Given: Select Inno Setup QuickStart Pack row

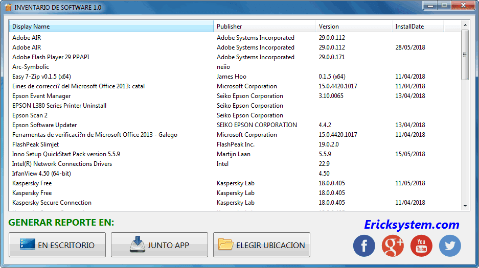Looking at the screenshot, I should (235, 154).
